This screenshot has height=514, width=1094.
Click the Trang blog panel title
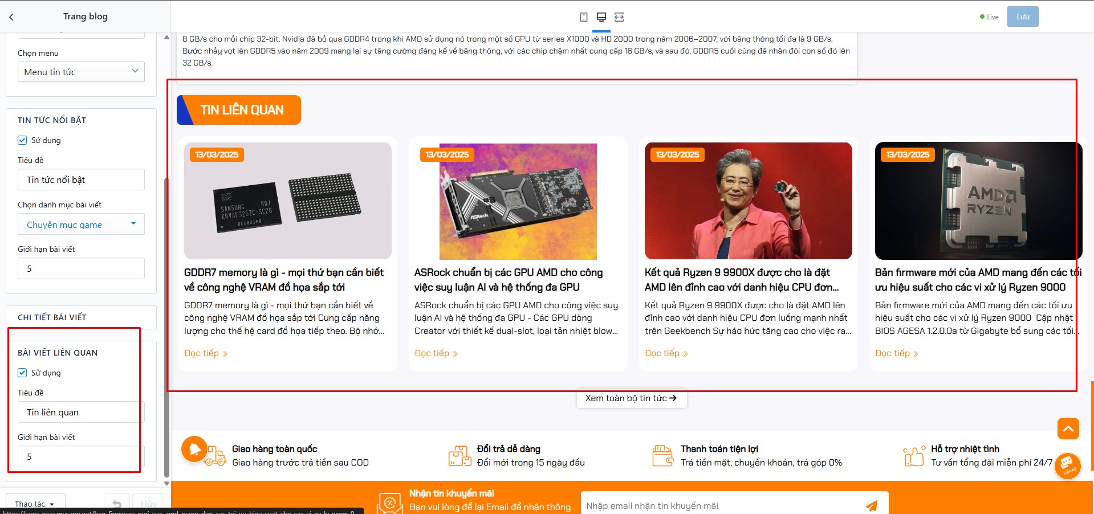pos(86,17)
